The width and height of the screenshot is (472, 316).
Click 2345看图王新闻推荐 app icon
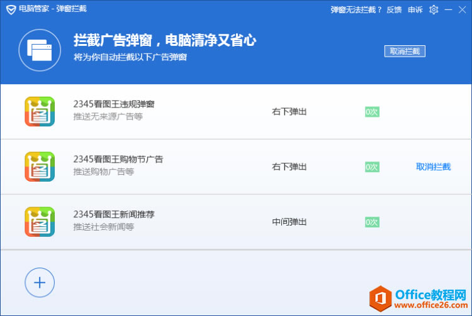point(40,222)
